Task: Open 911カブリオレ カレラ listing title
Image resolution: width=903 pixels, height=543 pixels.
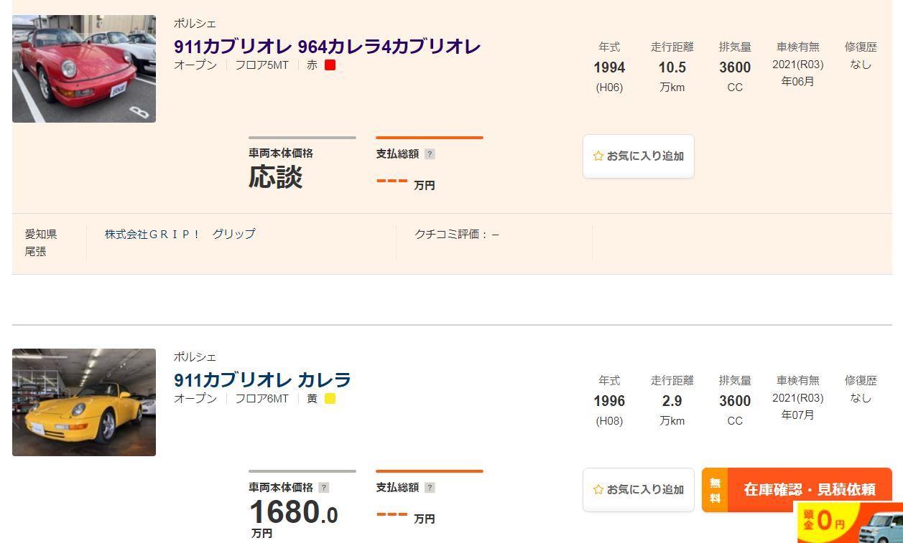Action: point(262,380)
